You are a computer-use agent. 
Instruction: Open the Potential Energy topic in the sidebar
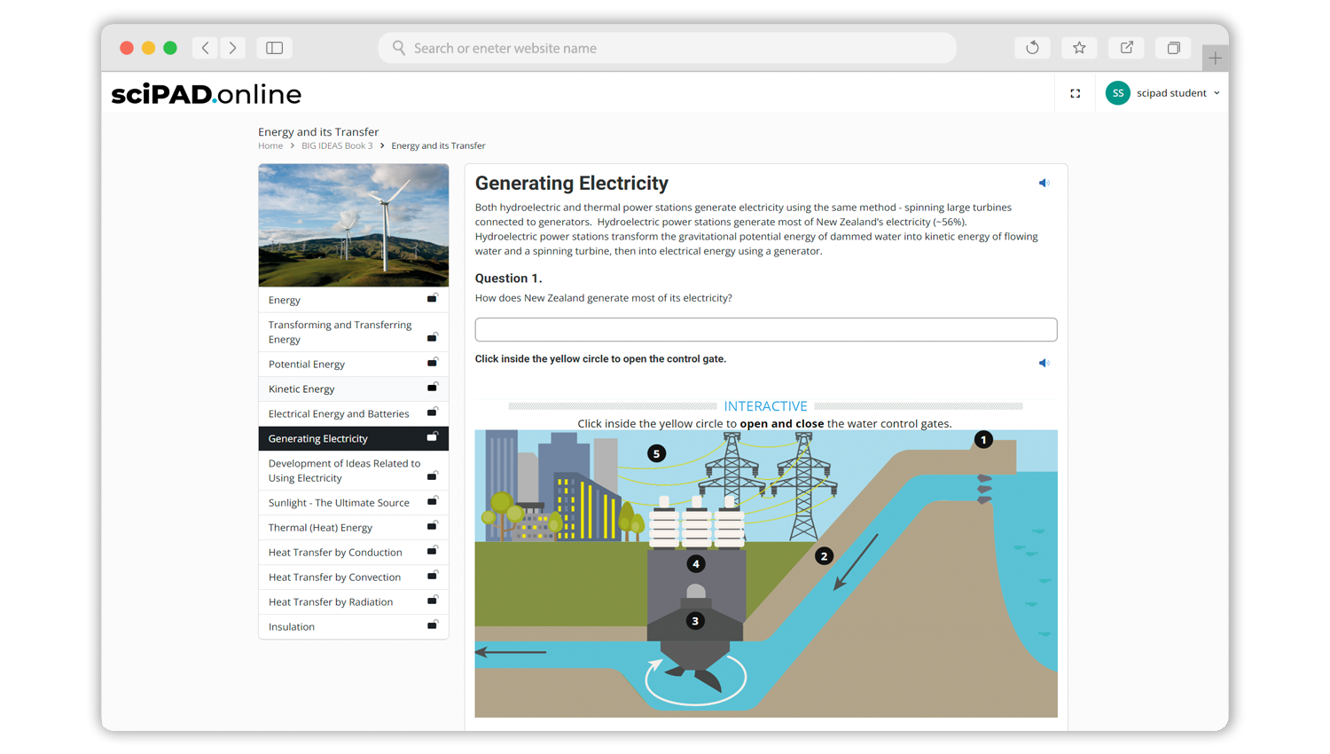tap(306, 364)
